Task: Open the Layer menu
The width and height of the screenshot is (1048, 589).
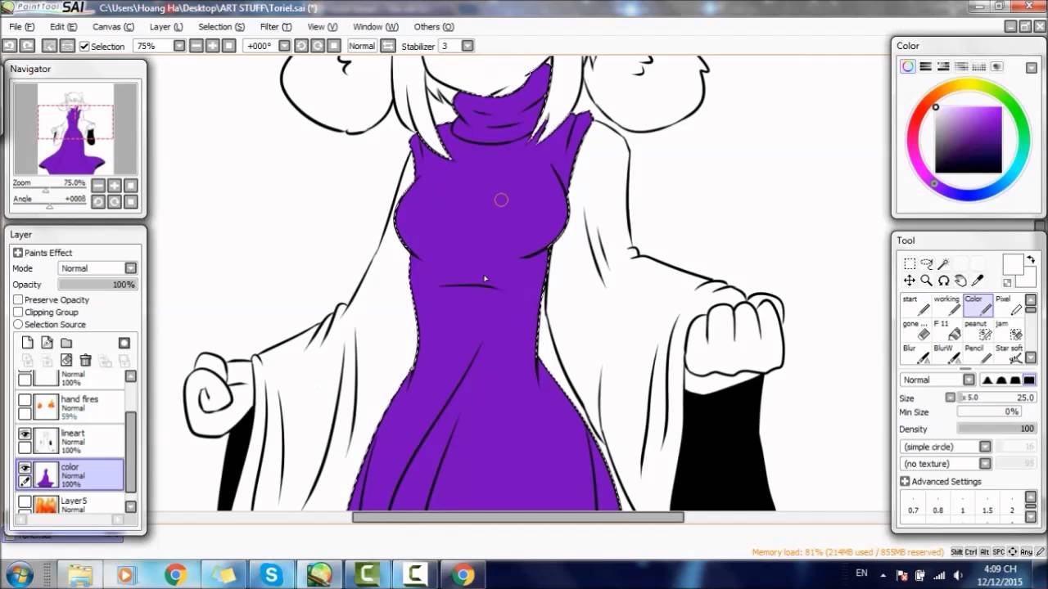Action: 166,27
